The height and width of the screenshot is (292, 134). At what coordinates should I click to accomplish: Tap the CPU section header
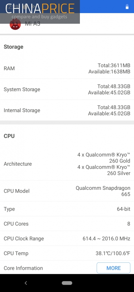click(x=9, y=136)
